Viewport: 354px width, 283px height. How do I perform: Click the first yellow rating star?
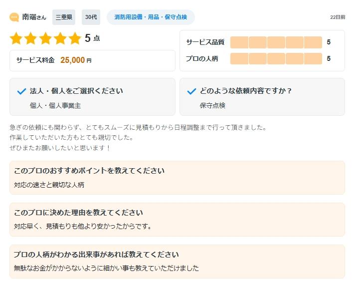coord(16,38)
